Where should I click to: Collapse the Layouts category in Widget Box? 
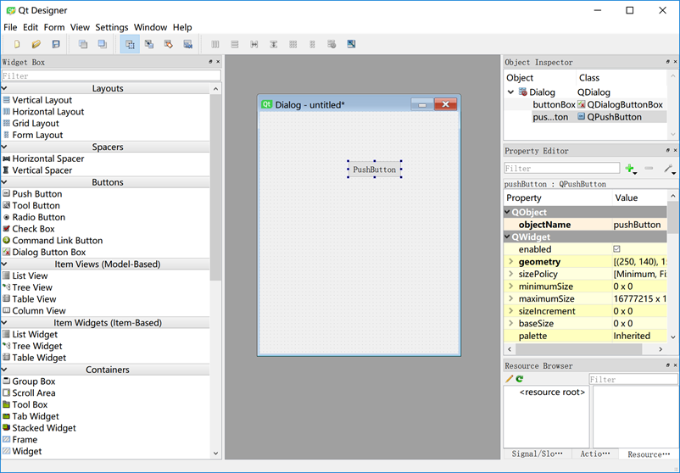tap(4, 88)
